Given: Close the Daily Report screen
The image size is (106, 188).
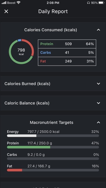Looking at the screenshot, I should (x=6, y=11).
